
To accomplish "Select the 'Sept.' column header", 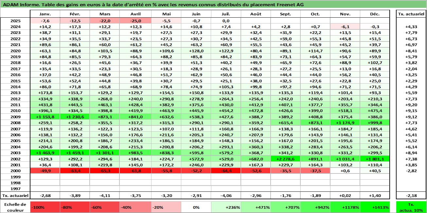I will [285, 14].
